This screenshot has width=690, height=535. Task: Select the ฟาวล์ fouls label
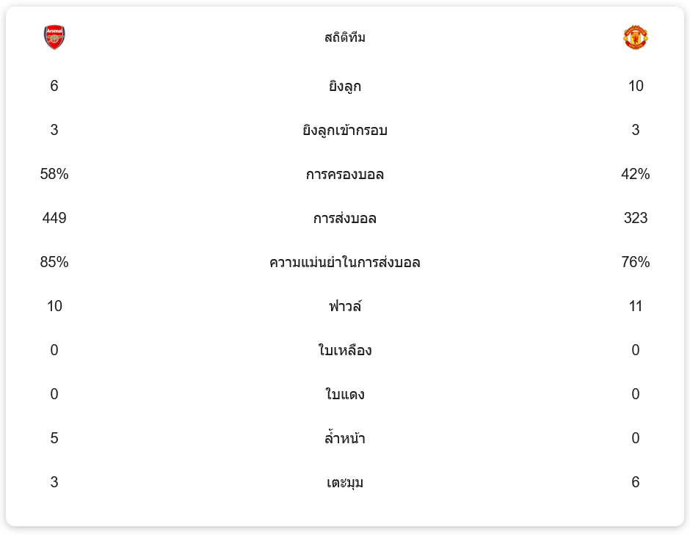(345, 307)
